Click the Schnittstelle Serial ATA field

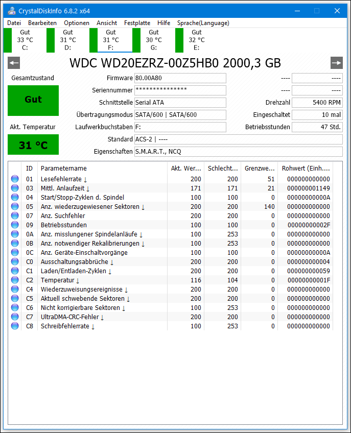[x=180, y=103]
